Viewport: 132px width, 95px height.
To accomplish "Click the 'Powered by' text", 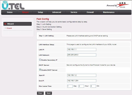I will coord(112,6).
